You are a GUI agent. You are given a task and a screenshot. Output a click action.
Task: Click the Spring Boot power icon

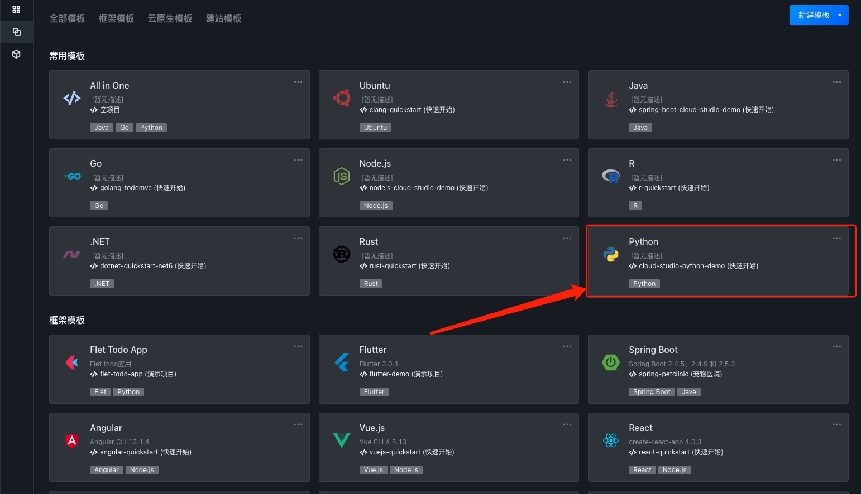point(611,362)
